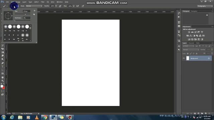
Task: Add a Curves adjustment
Action: click(195, 32)
